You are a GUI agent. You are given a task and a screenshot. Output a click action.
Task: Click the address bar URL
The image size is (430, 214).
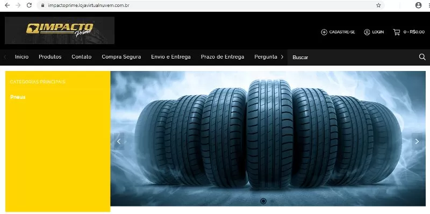[89, 5]
